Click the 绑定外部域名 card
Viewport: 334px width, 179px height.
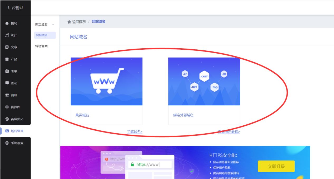point(204,81)
